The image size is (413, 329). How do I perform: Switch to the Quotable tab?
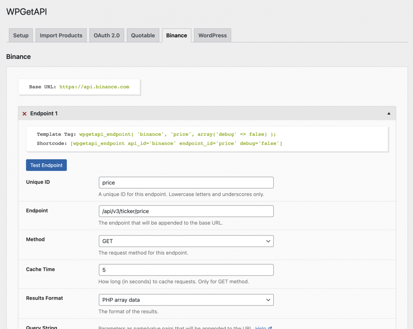coord(143,35)
